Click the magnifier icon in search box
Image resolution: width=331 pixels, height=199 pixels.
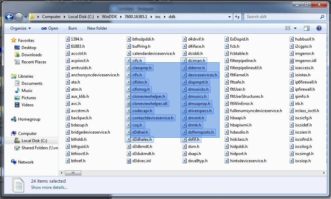[x=322, y=17]
